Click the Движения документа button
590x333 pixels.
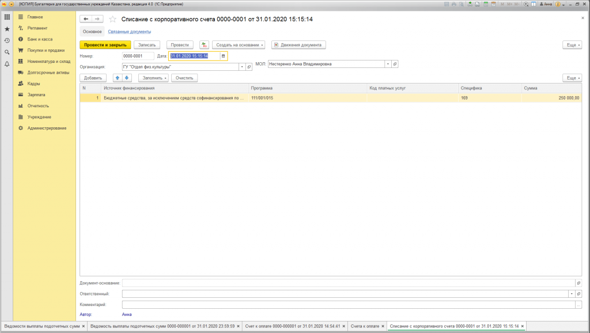[x=299, y=44]
